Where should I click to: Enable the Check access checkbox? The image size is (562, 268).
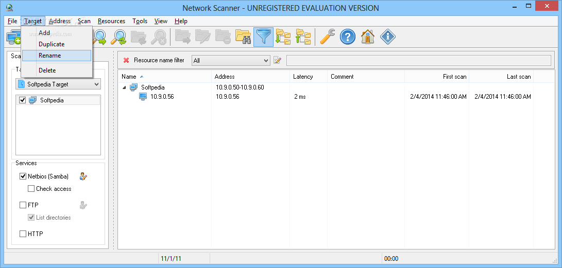click(31, 189)
